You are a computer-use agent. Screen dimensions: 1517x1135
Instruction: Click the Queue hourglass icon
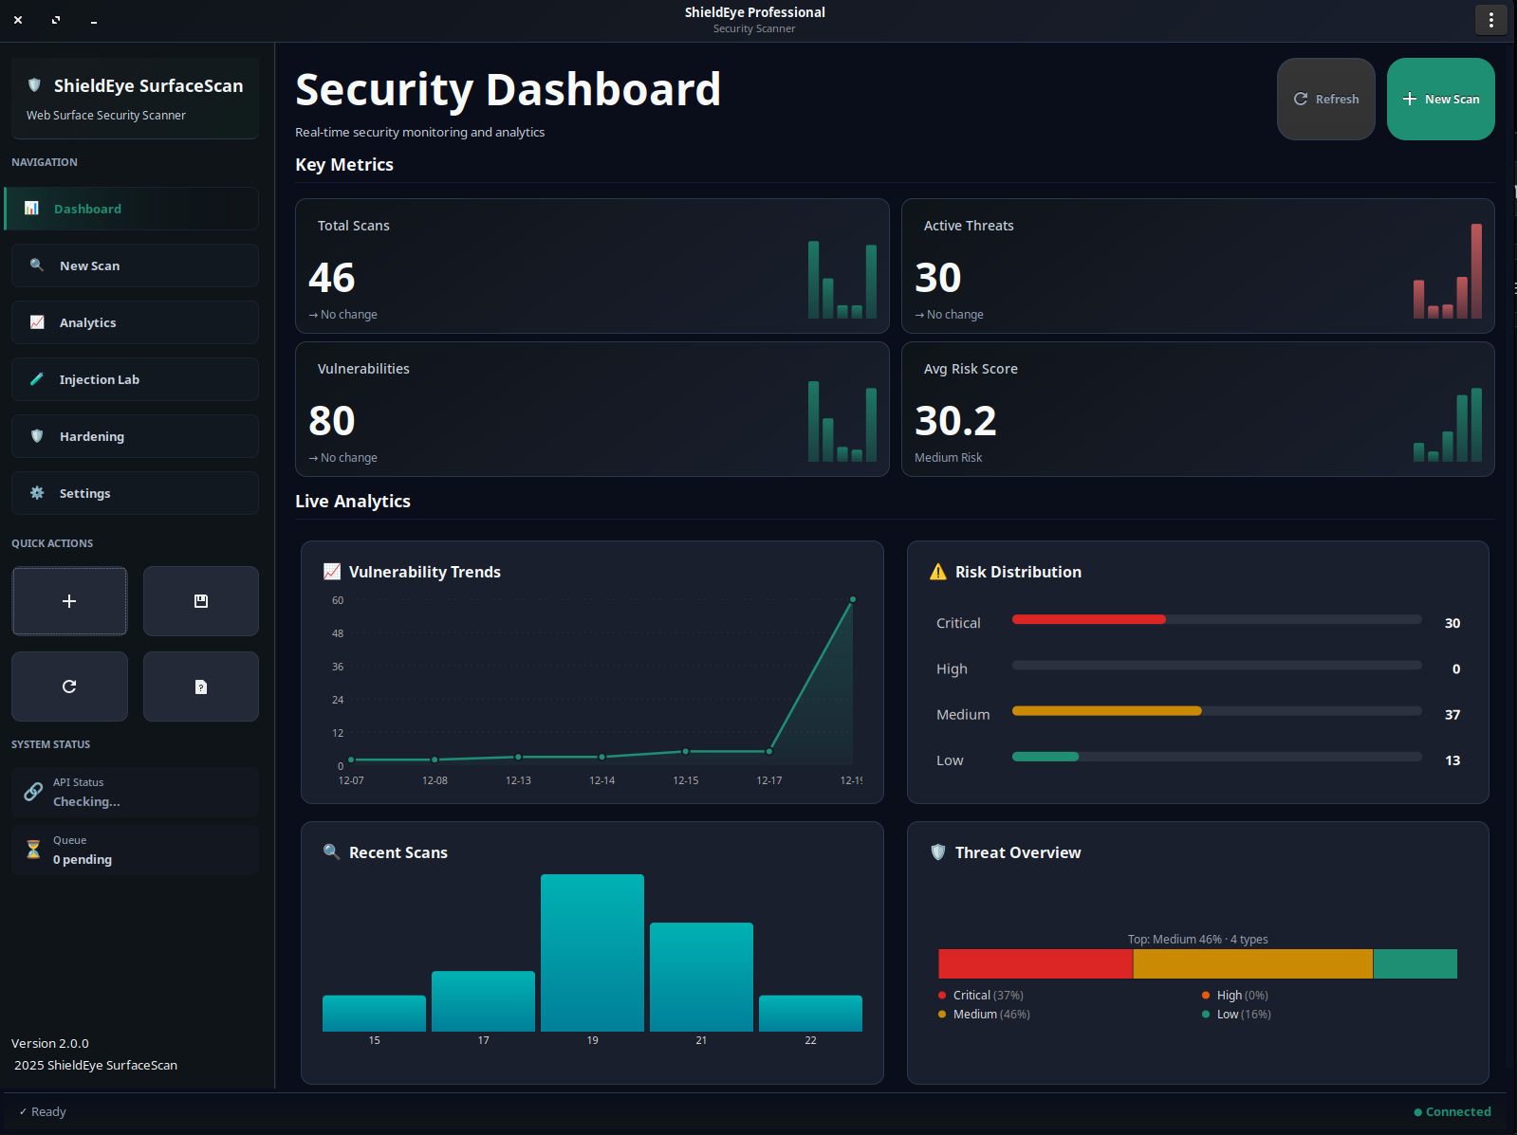[x=33, y=850]
